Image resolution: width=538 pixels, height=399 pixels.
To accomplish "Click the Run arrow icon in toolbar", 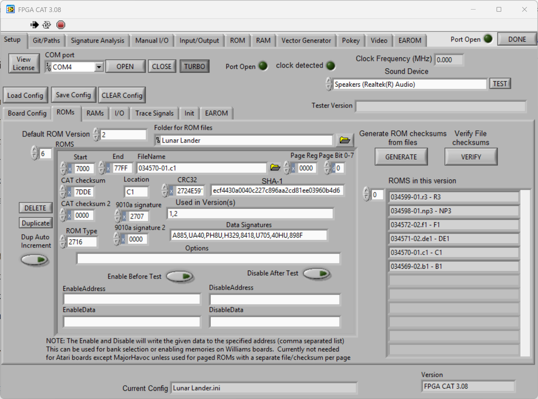I will [x=34, y=25].
